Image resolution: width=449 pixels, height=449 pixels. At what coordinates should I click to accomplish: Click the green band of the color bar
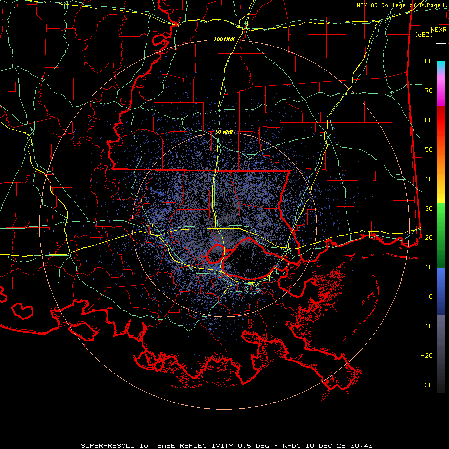[x=441, y=235]
